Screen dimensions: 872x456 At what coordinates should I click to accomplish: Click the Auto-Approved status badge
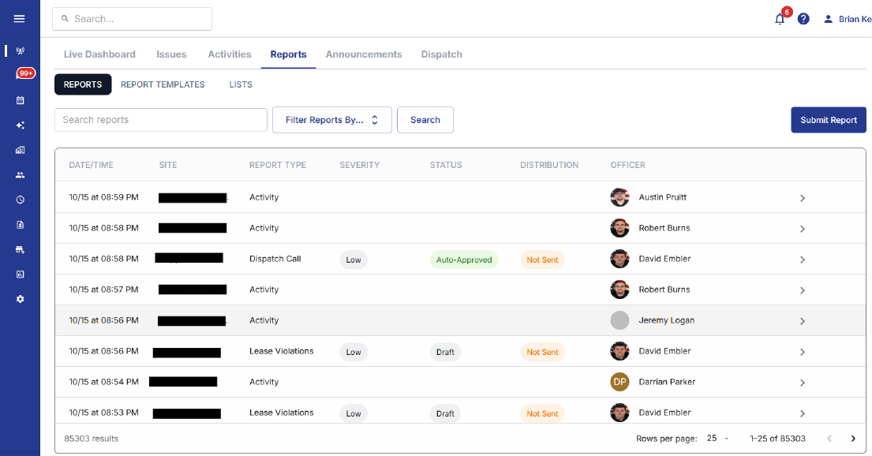pyautogui.click(x=464, y=260)
